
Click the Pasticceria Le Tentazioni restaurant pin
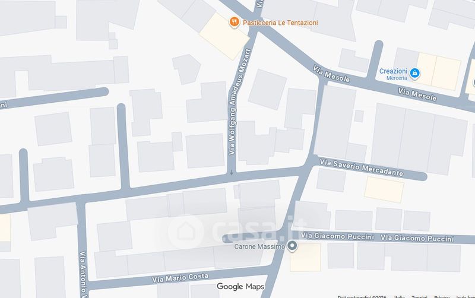pyautogui.click(x=234, y=22)
